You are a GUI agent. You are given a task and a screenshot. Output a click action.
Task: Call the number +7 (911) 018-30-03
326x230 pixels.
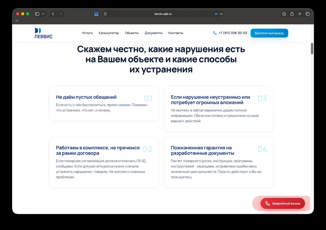(233, 33)
